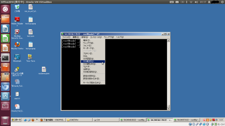
Task: Launch Chromium browser from the launcher
Action: point(5,87)
